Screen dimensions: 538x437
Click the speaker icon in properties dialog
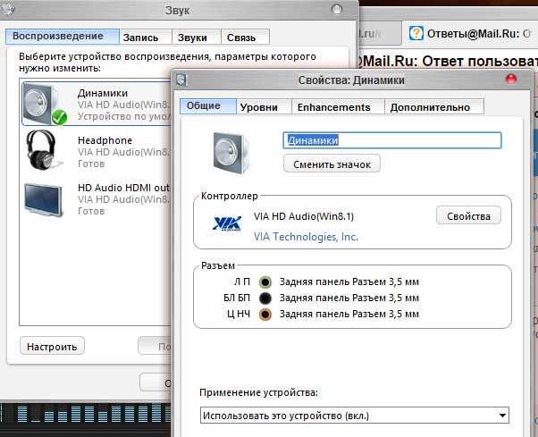click(231, 153)
